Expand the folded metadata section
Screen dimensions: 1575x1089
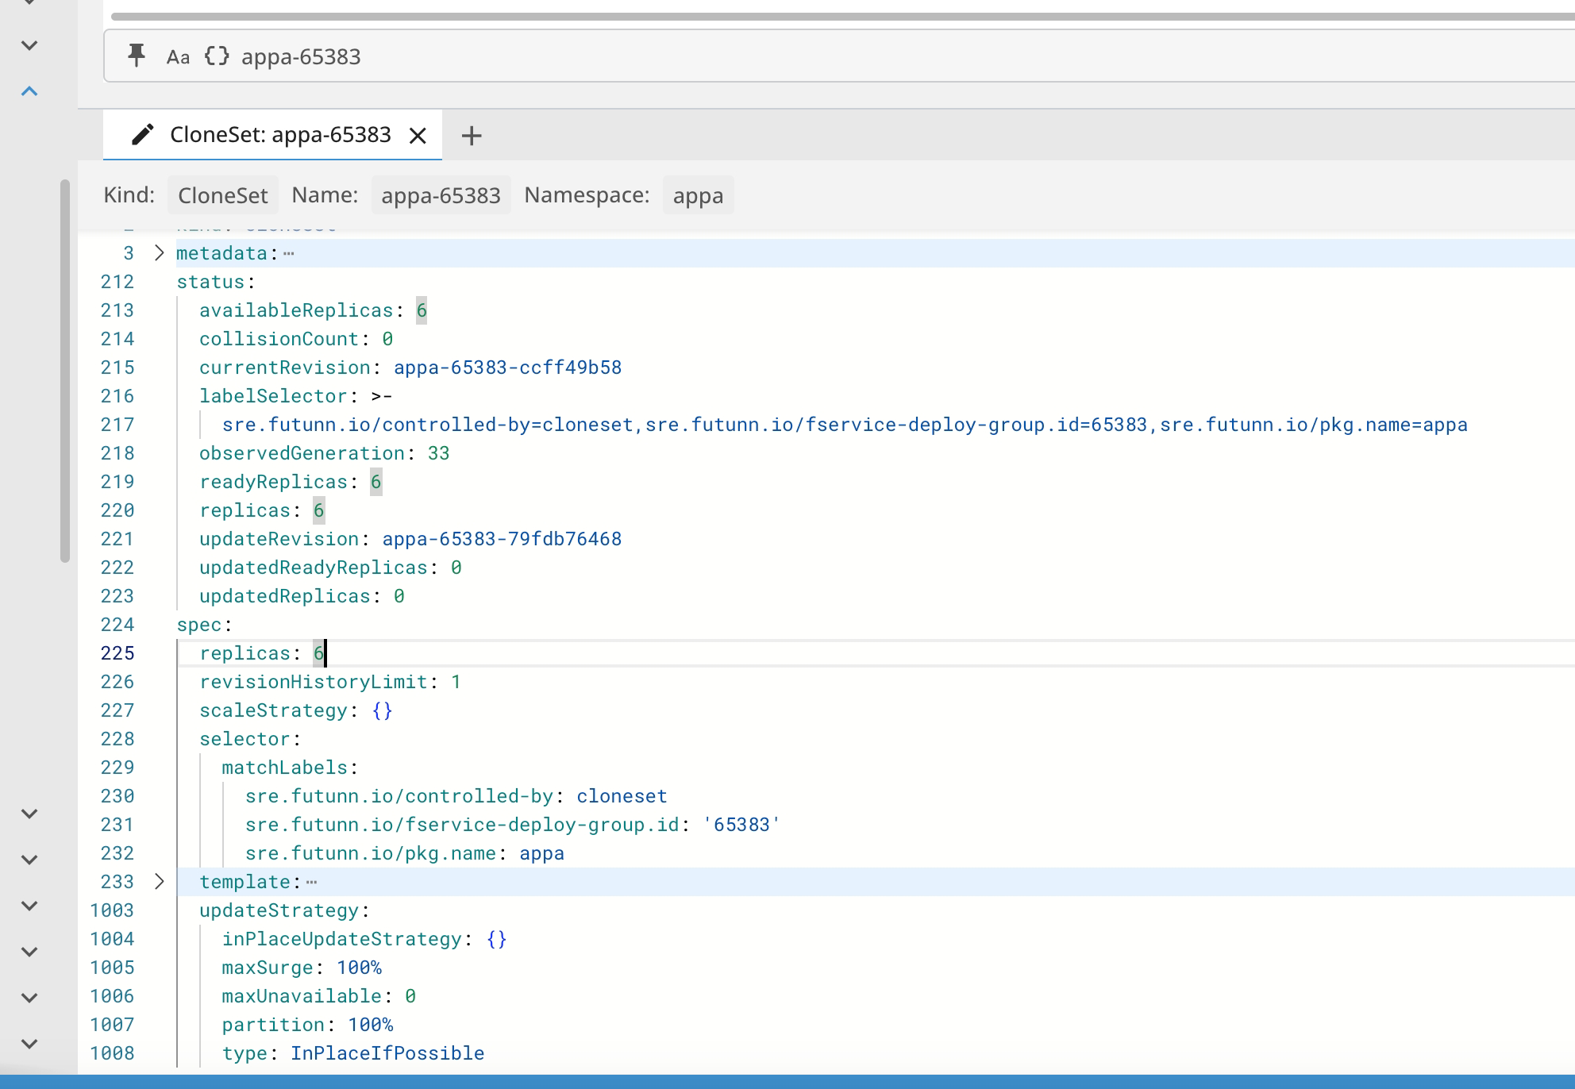click(159, 253)
